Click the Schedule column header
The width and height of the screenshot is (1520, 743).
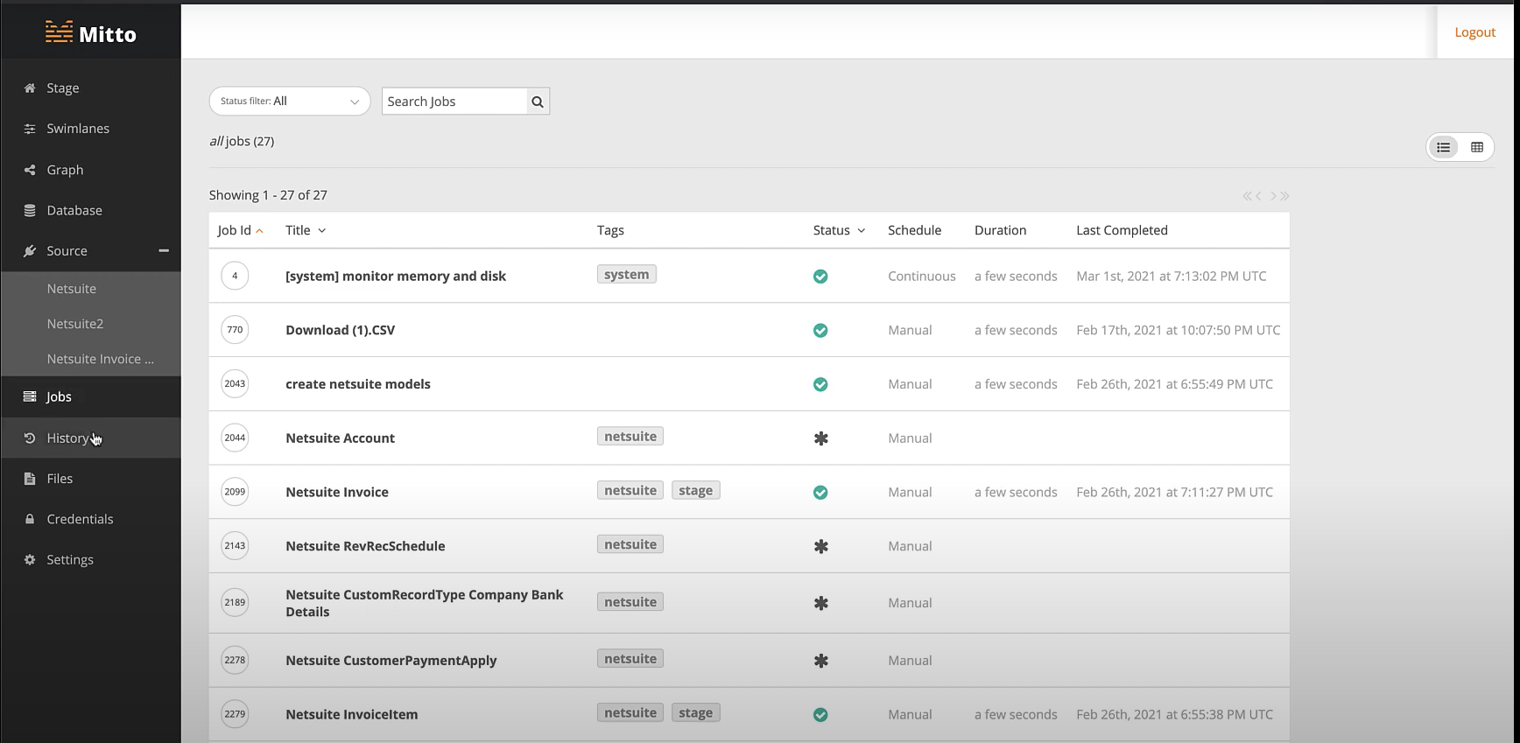click(x=914, y=230)
